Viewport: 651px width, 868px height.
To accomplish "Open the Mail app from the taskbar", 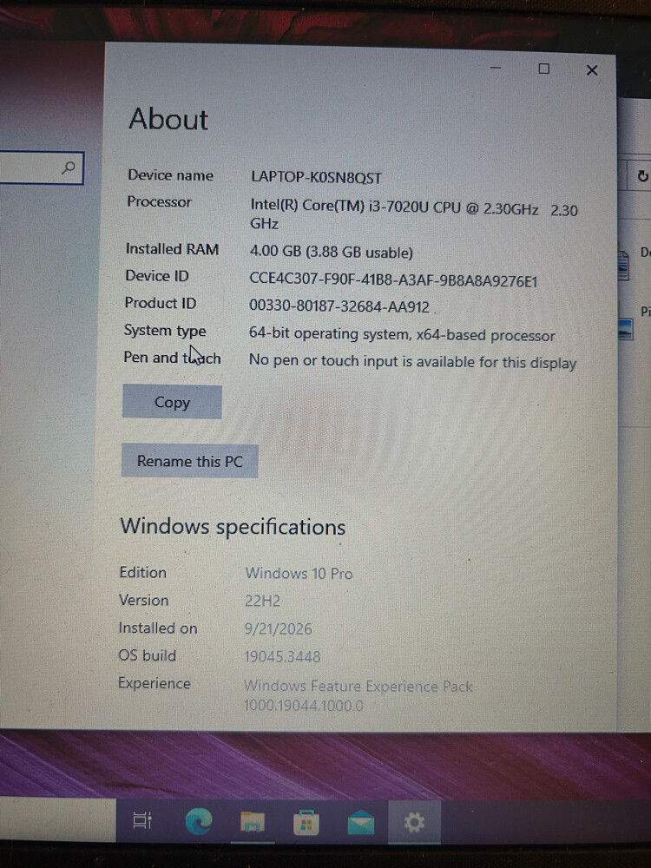I will (x=360, y=822).
